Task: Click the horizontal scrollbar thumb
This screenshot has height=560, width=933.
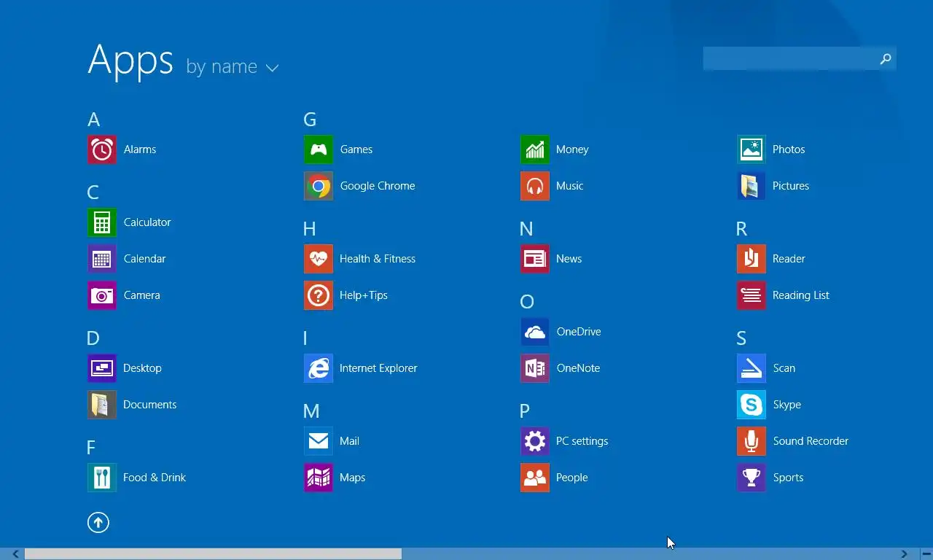Action: [x=213, y=554]
